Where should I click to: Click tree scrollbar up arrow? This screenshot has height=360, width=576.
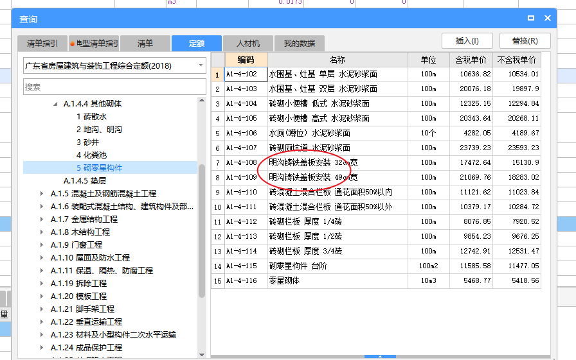(202, 101)
